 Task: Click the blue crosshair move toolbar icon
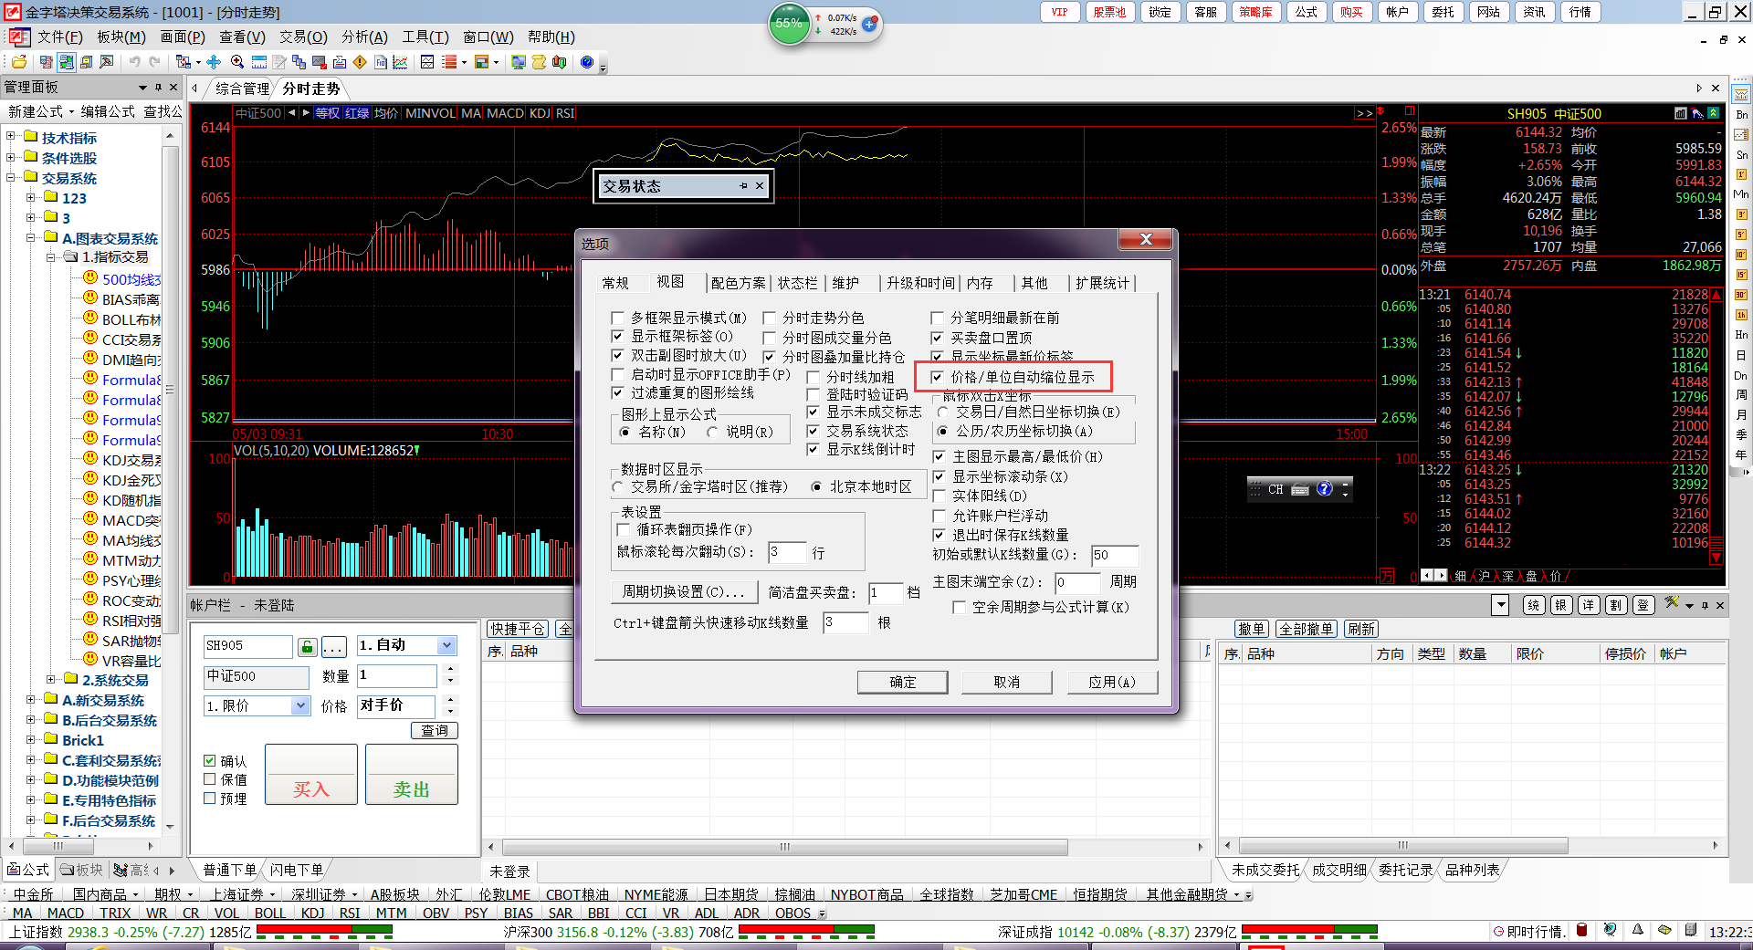pos(214,62)
